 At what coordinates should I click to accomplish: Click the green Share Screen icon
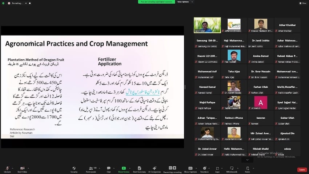(x=124, y=169)
